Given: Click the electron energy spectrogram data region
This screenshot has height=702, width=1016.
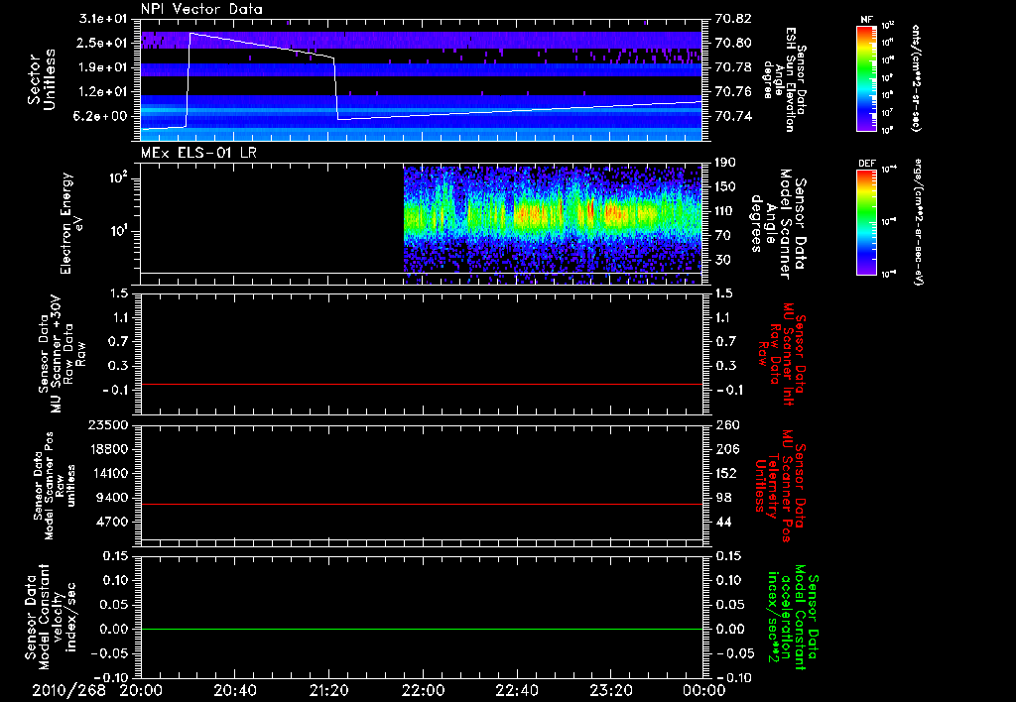Looking at the screenshot, I should [553, 216].
